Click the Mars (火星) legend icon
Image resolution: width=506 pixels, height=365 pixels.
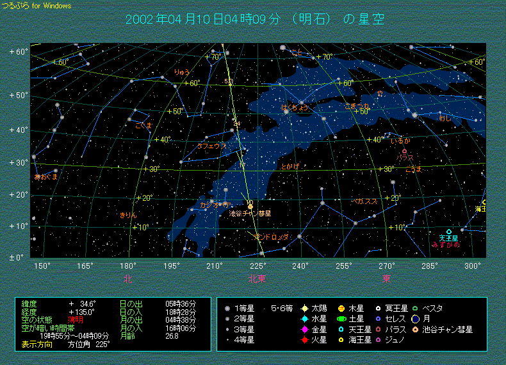(306, 339)
